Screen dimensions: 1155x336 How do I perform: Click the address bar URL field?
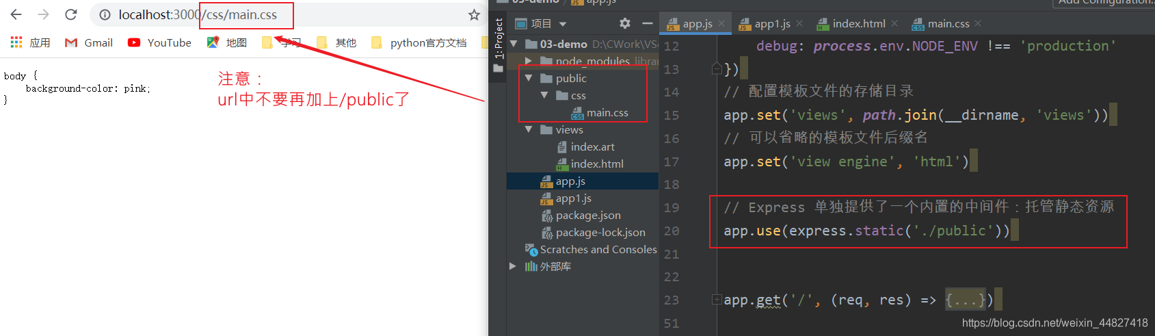point(287,14)
